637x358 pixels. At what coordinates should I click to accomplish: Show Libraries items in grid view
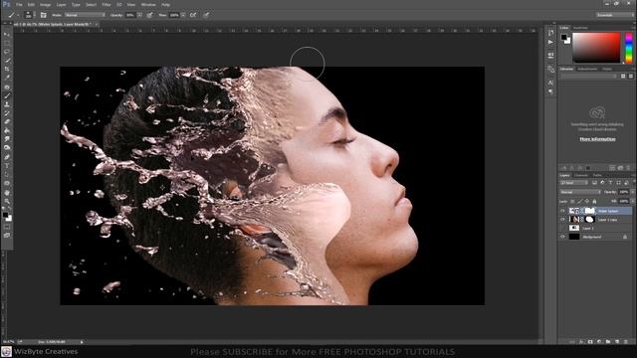click(623, 76)
